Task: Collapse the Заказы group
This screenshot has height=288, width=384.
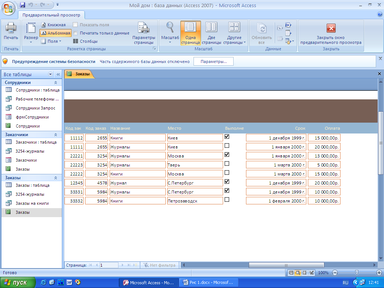Action: [x=55, y=178]
